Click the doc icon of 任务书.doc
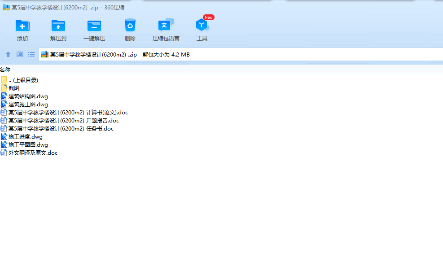The height and width of the screenshot is (253, 443). point(4,128)
